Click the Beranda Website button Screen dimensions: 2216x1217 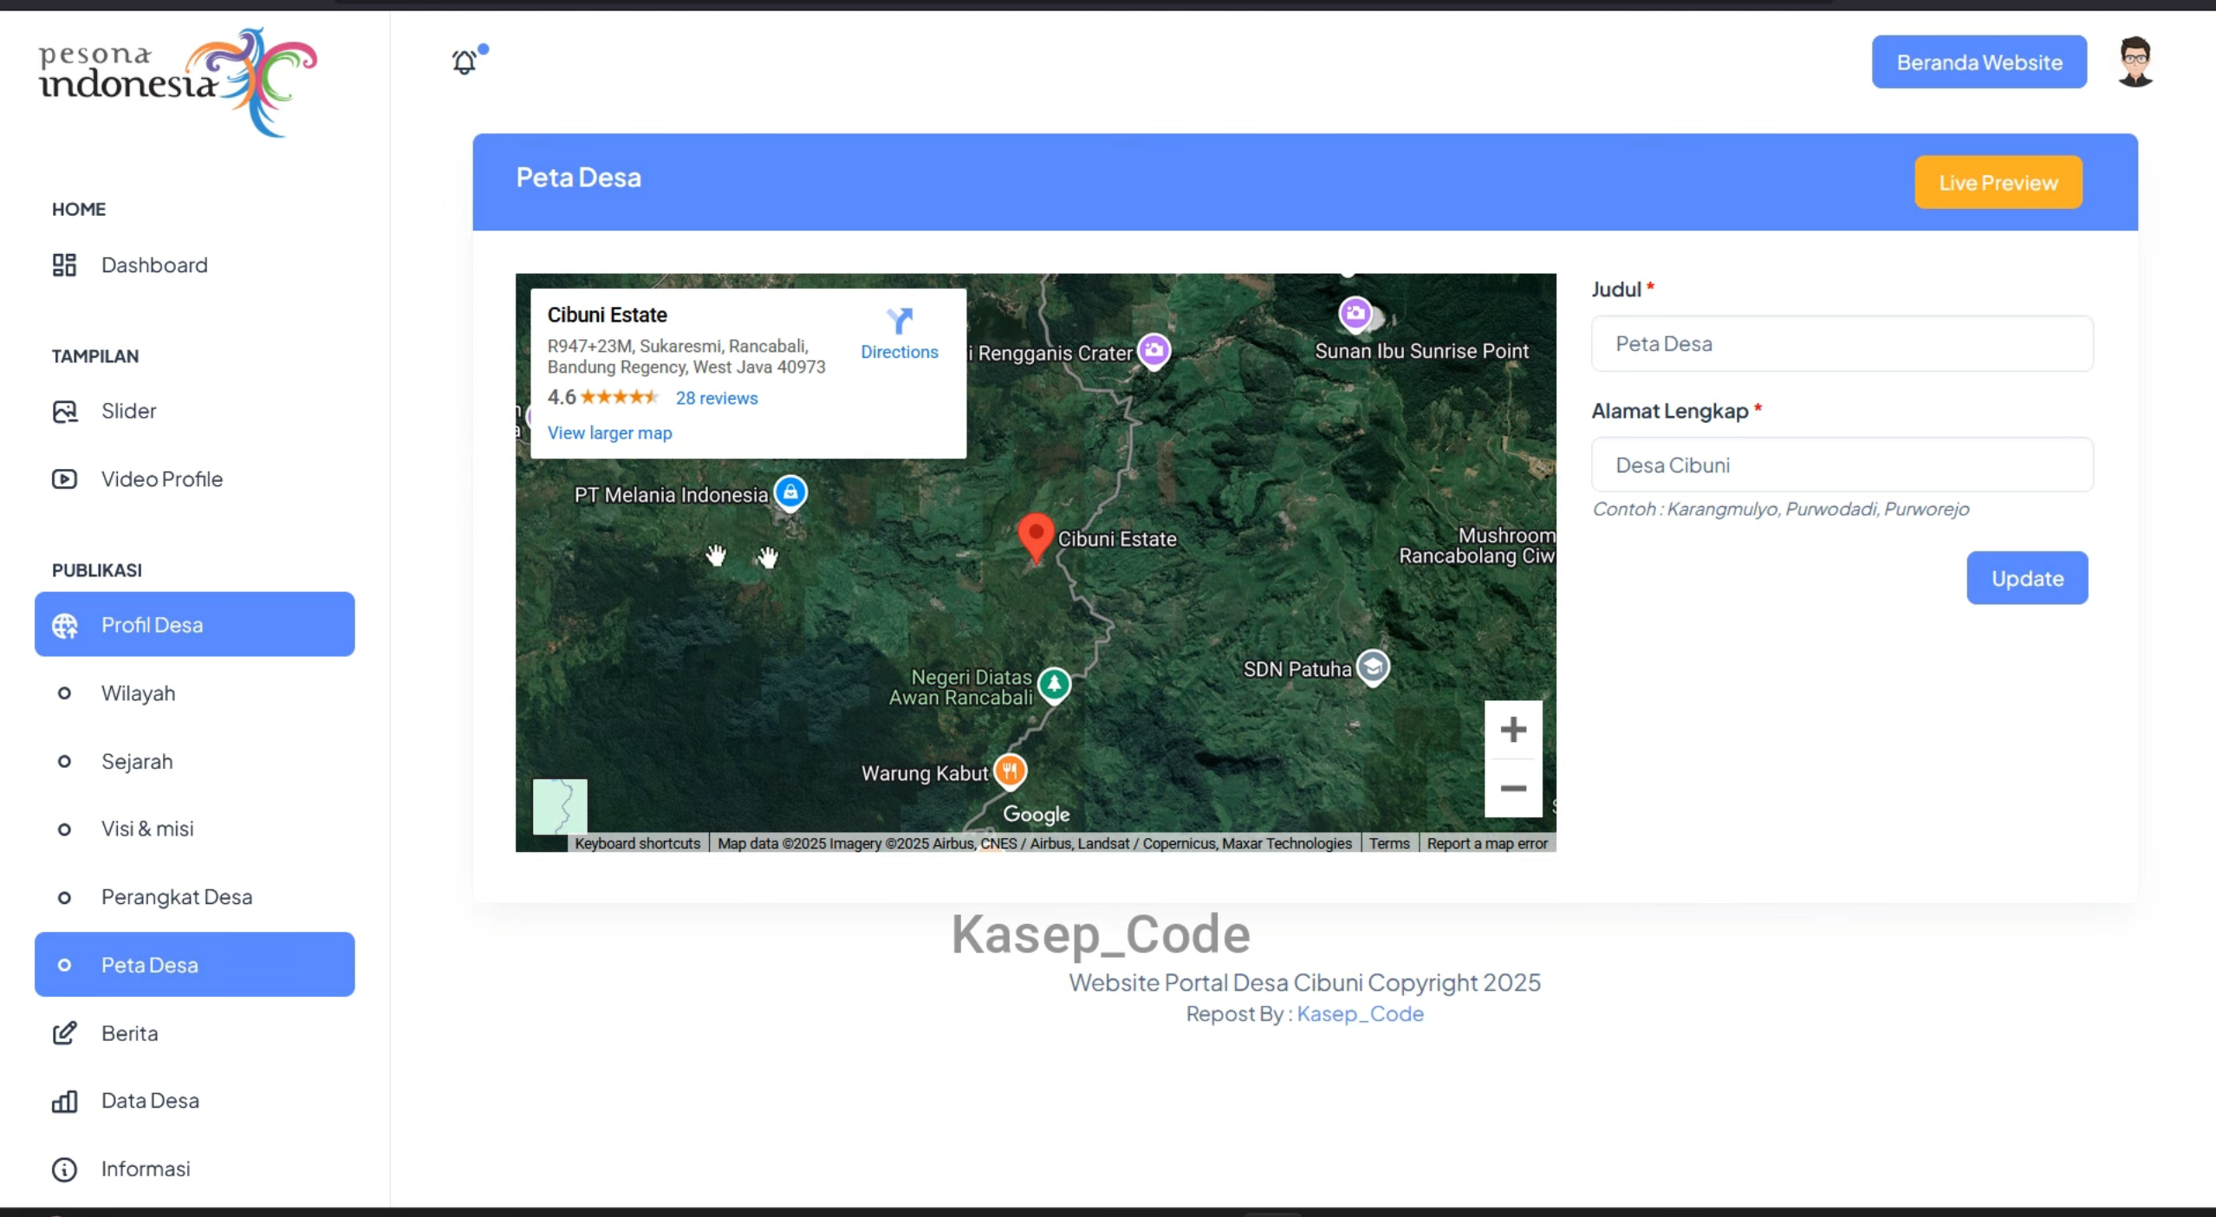(1979, 62)
